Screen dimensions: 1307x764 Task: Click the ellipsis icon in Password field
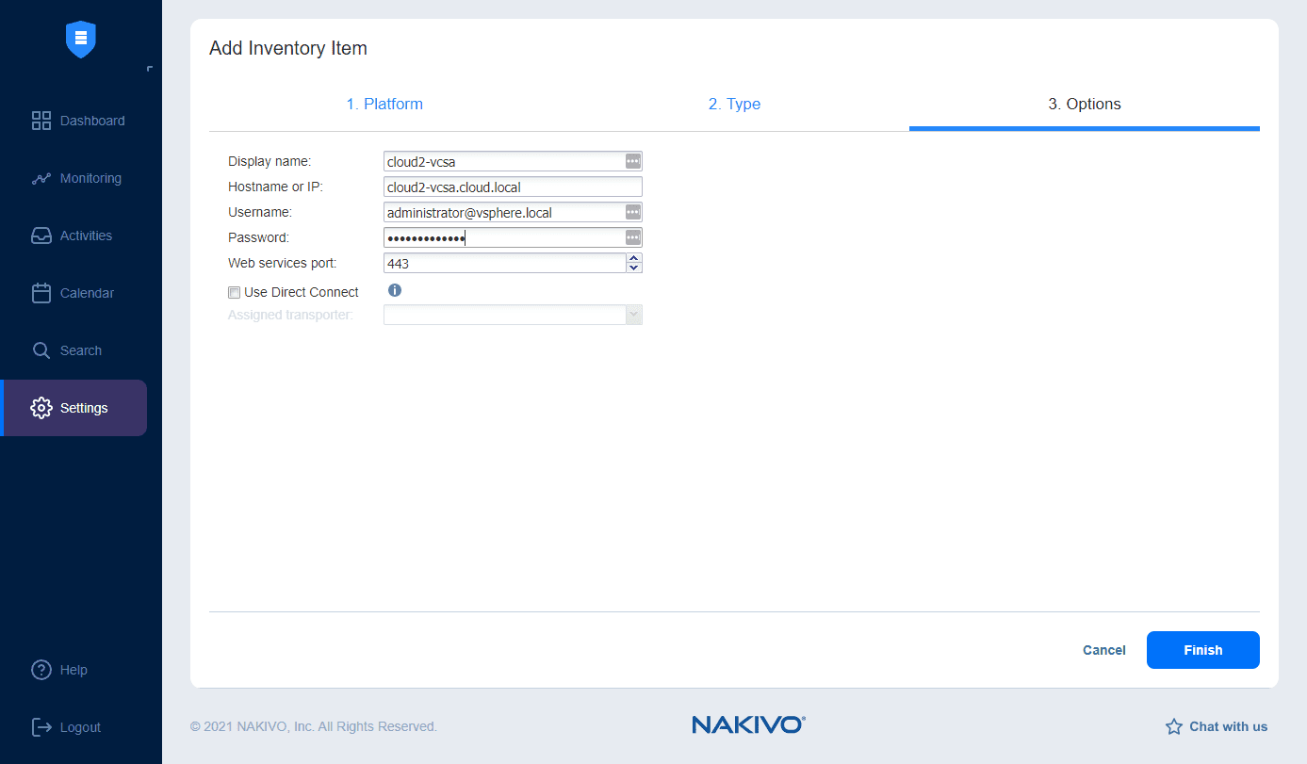633,237
